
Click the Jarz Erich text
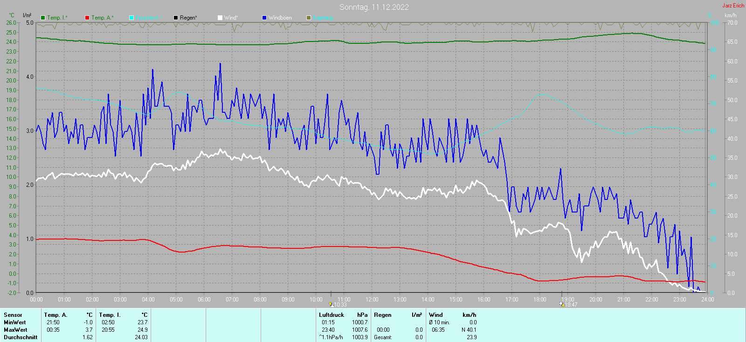pos(733,6)
